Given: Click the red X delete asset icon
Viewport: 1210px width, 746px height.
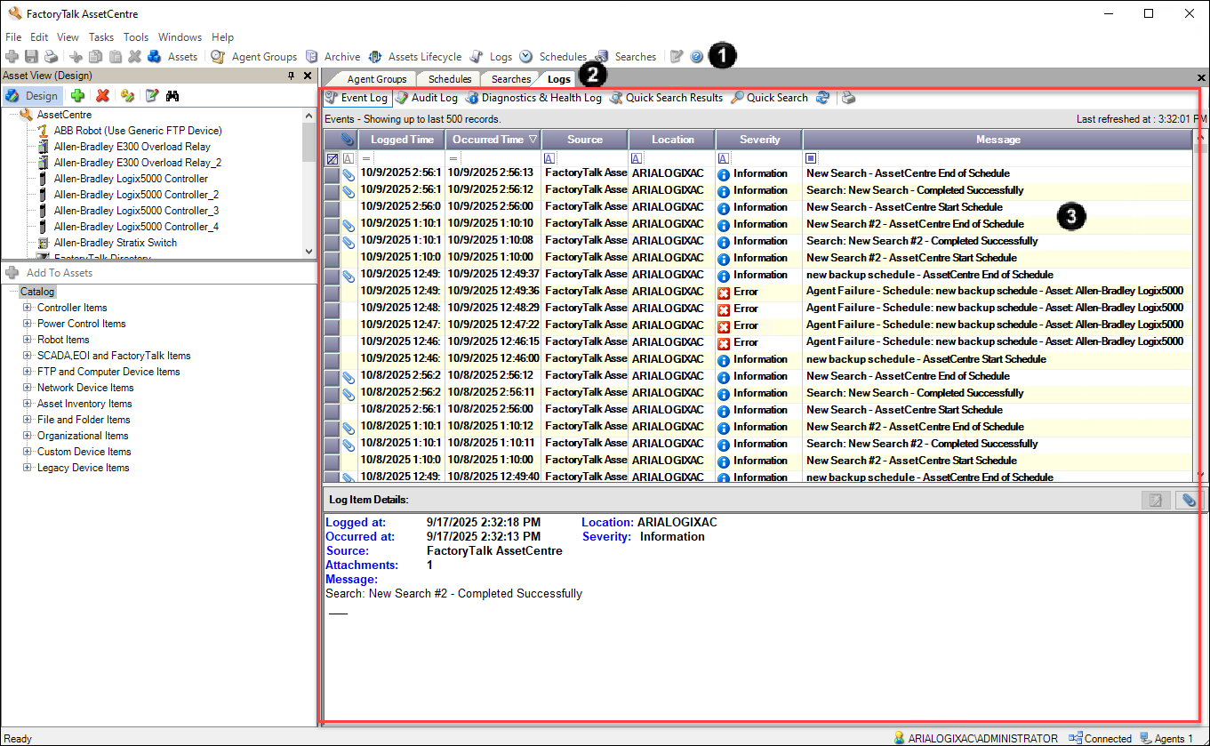Looking at the screenshot, I should (103, 96).
